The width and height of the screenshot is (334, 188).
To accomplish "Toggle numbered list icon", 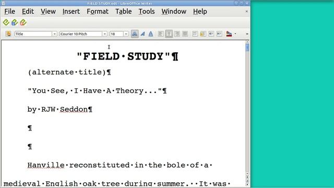I will 195,33.
